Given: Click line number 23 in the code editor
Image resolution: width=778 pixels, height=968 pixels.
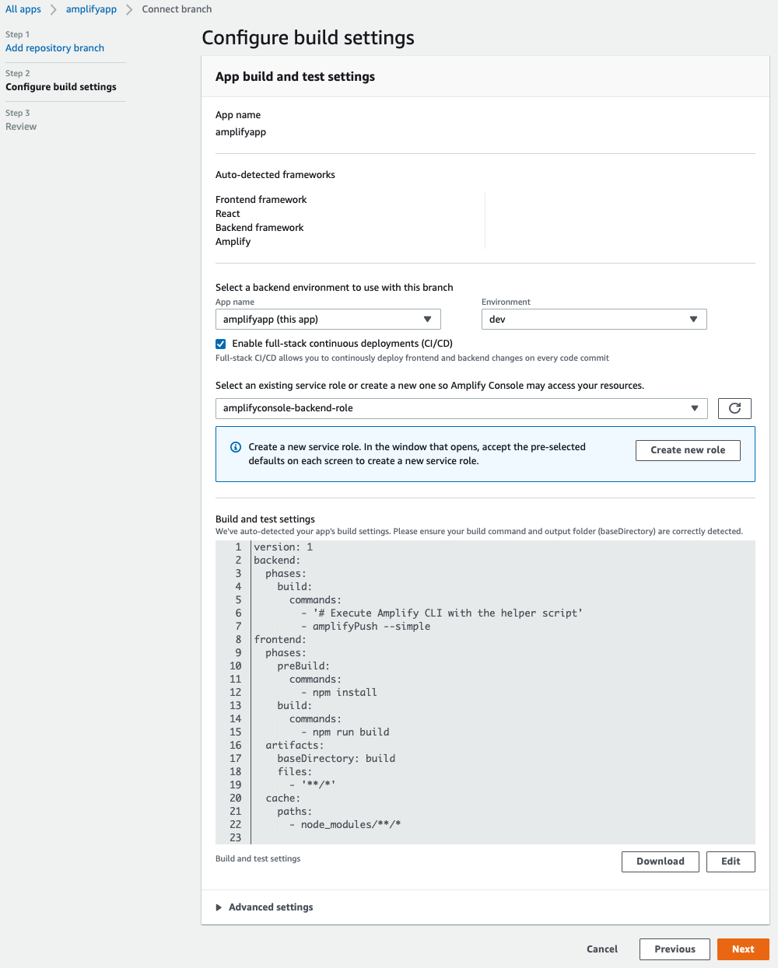Looking at the screenshot, I should 236,838.
